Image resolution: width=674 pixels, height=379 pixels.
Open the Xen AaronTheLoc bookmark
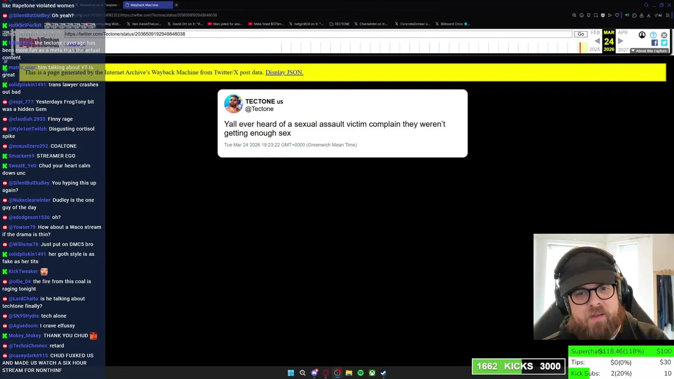tap(144, 24)
